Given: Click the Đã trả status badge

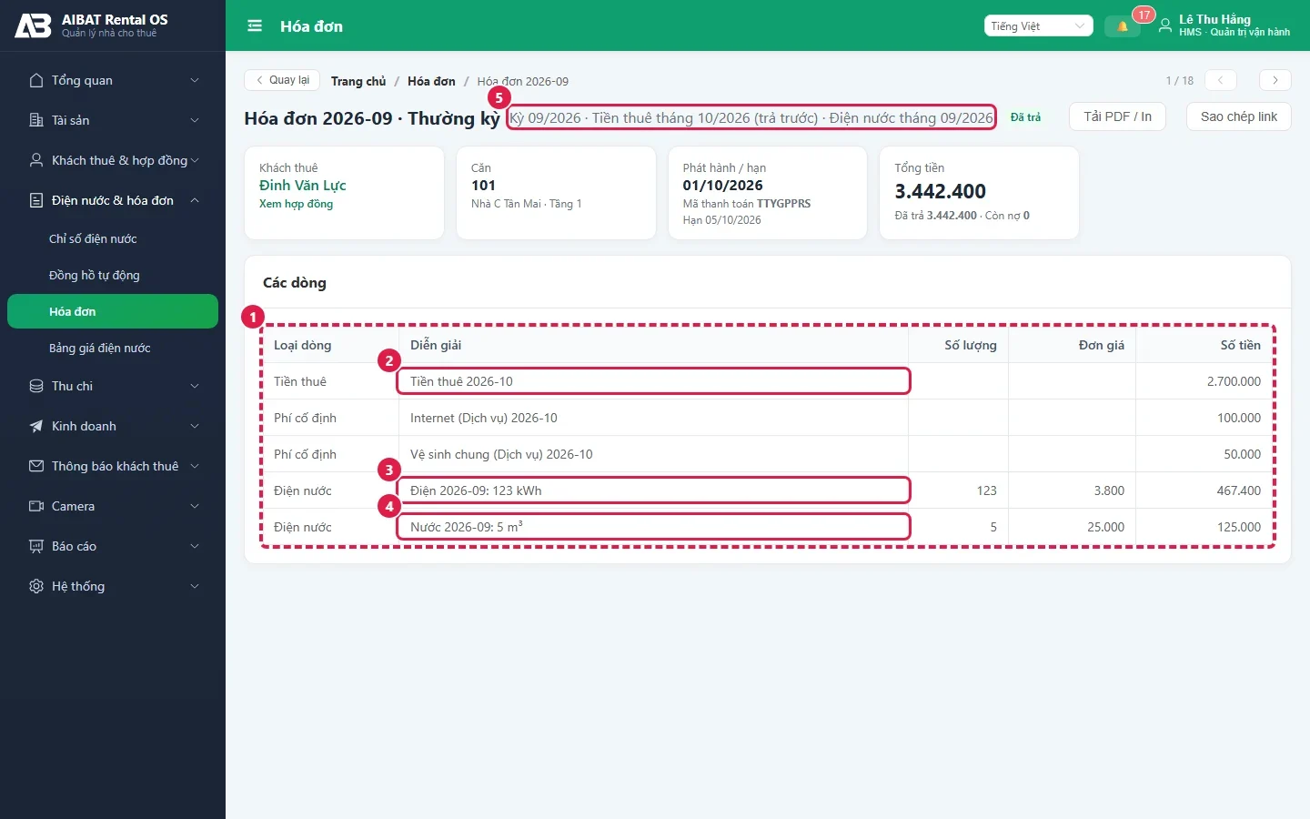Looking at the screenshot, I should [1025, 117].
